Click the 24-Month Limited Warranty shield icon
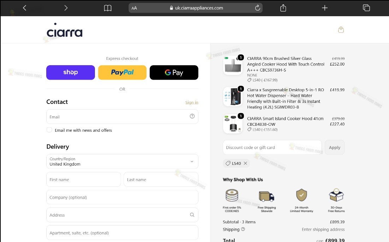Image resolution: width=389 pixels, height=242 pixels. [301, 195]
